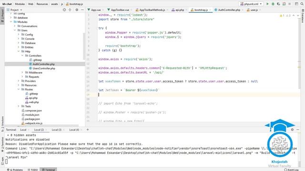305x171 pixels.
Task: Select AuthController.php in project tree
Action: 43,64
